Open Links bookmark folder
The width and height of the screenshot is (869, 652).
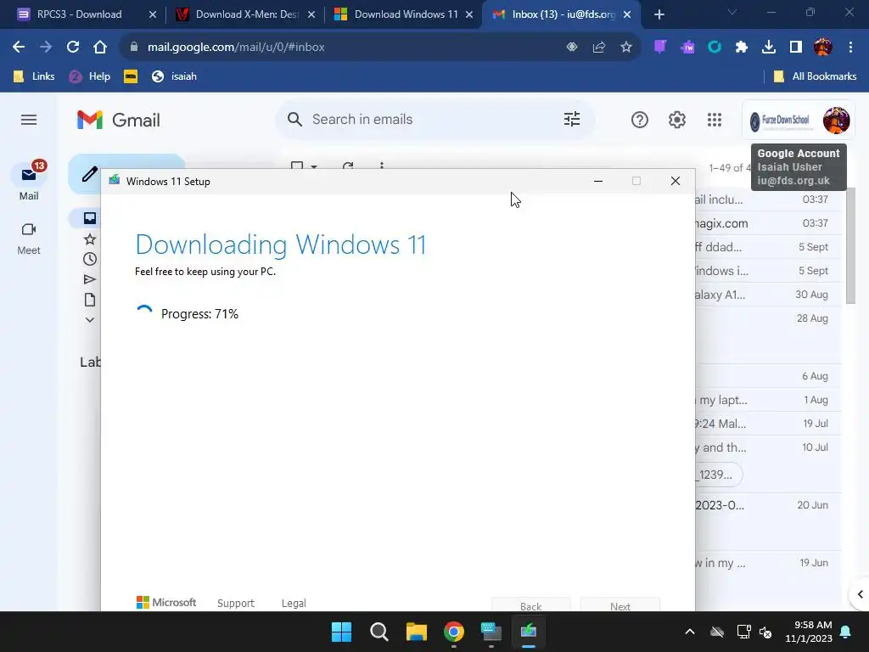click(x=34, y=76)
